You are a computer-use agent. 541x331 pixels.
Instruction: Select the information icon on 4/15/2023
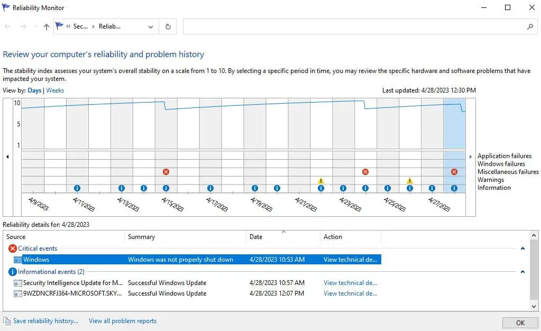166,188
